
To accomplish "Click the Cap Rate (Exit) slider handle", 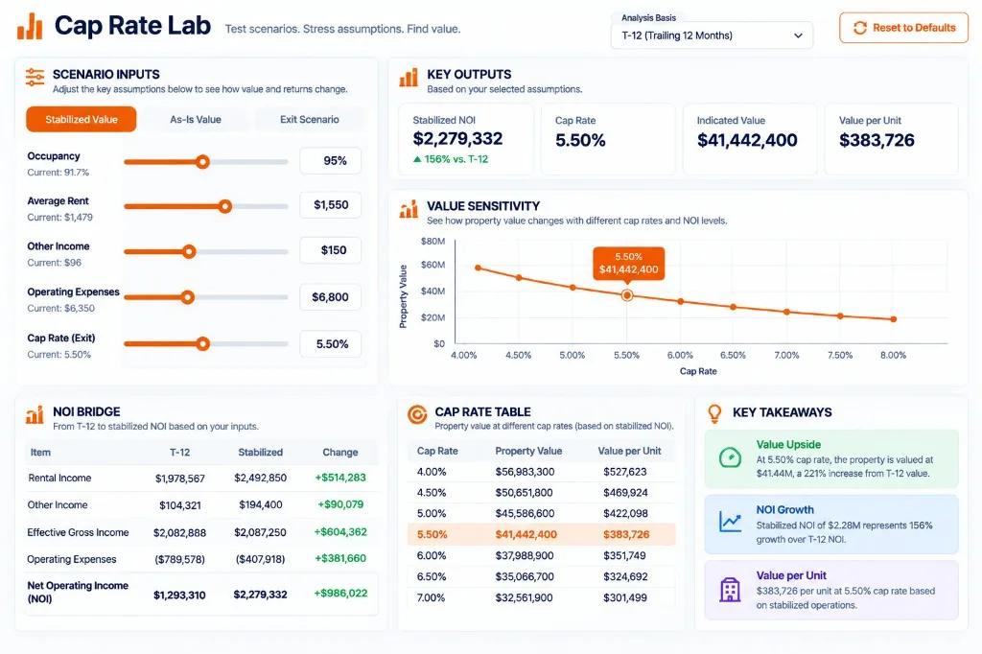I will pyautogui.click(x=202, y=344).
